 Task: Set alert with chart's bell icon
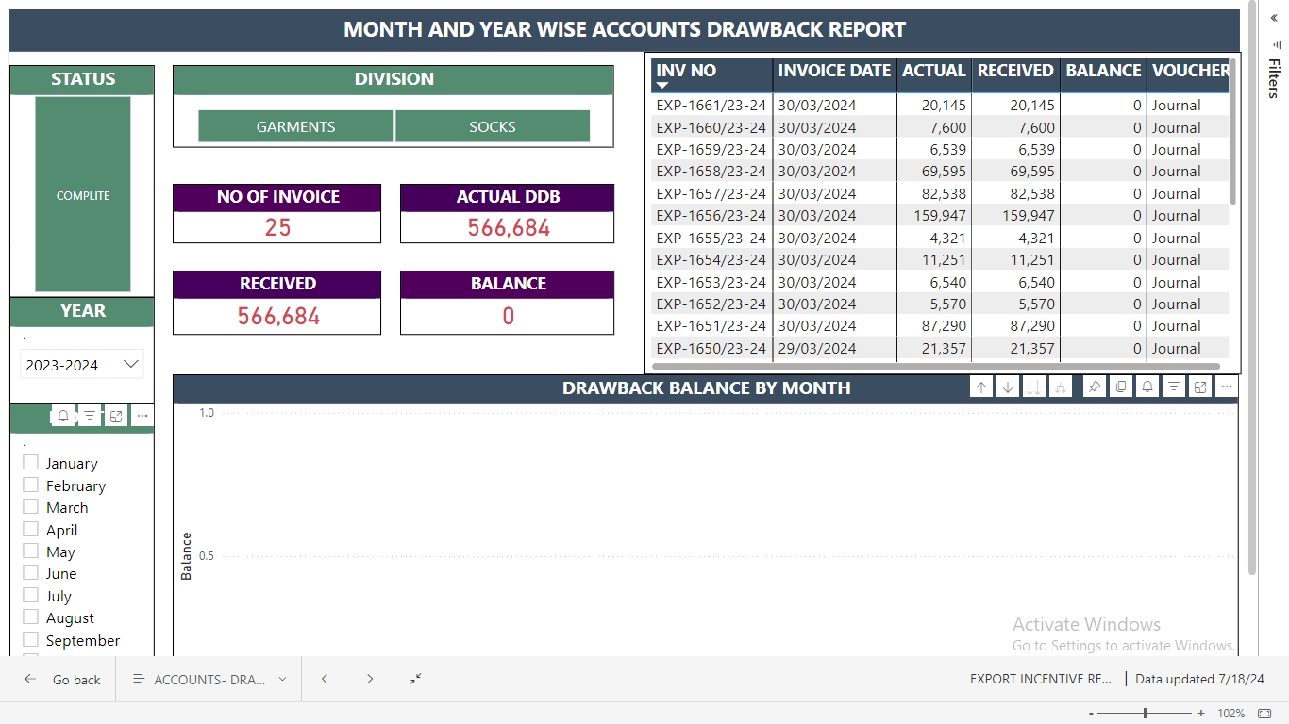(x=1147, y=387)
